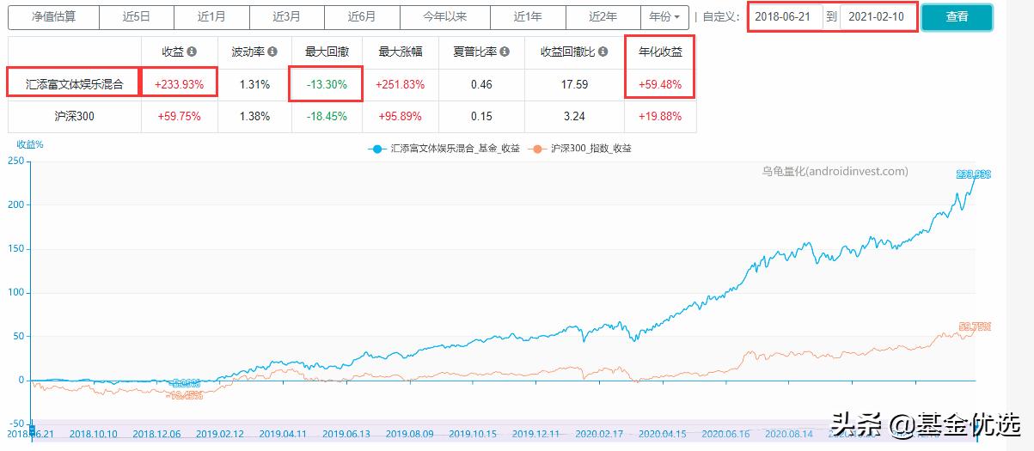The width and height of the screenshot is (1034, 451).
Task: Click the end date field 2021-02-10
Action: 877,16
